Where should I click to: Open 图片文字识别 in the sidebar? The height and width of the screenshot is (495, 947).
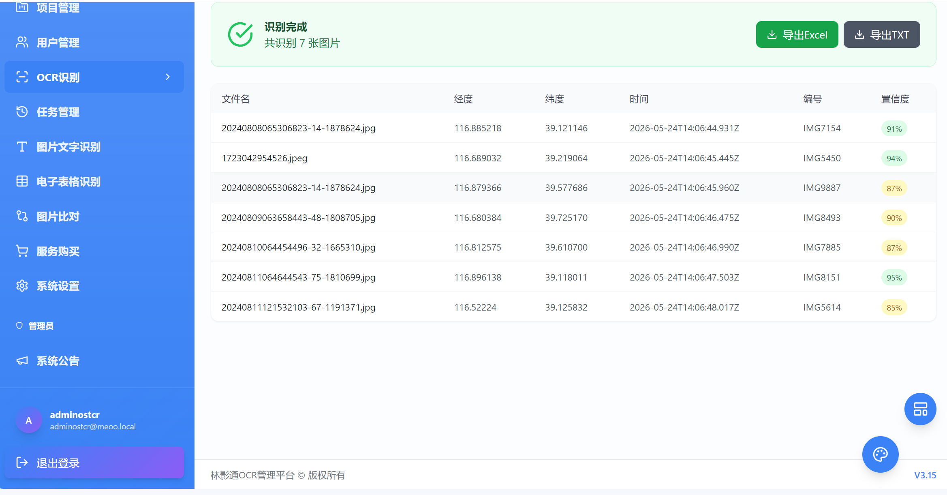click(x=94, y=147)
